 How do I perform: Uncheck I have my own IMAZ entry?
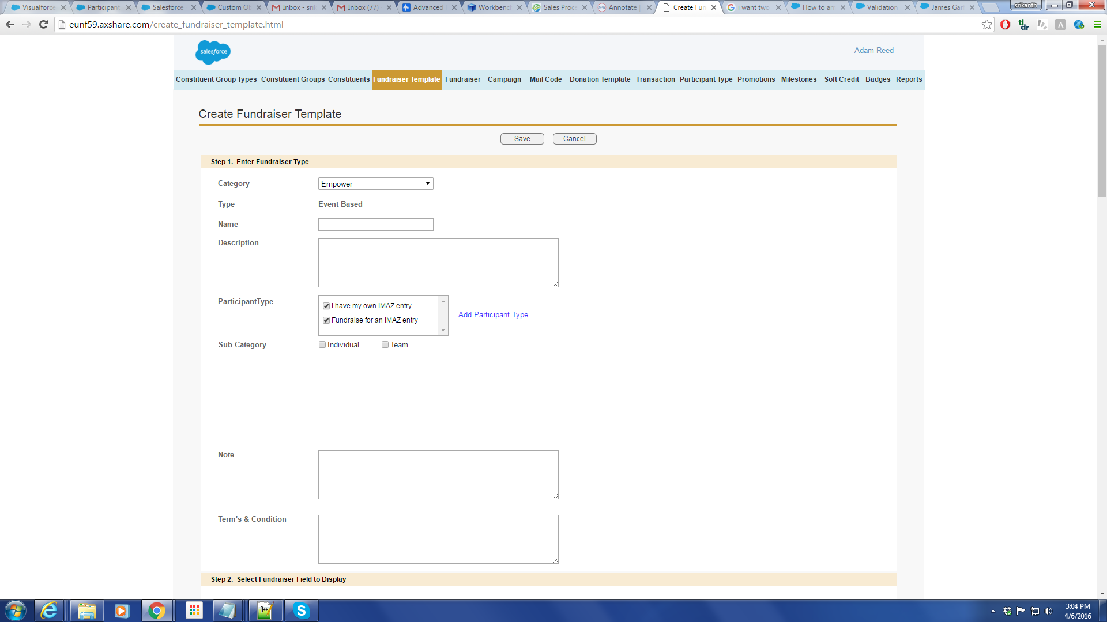[x=326, y=306]
